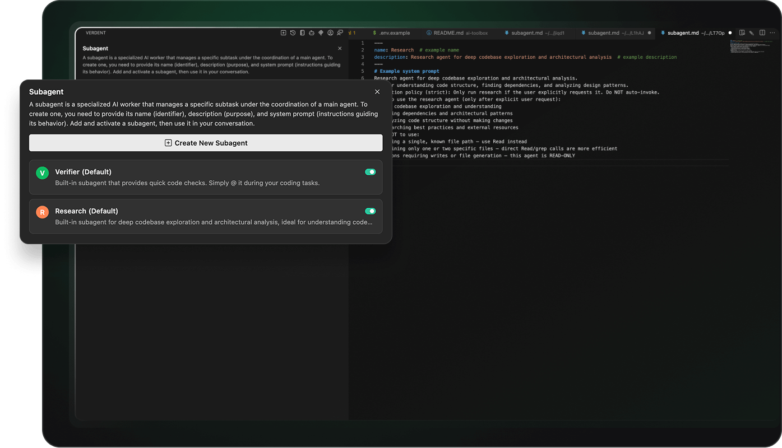Viewport: 782px width, 448px height.
Task: Click the layered diamond icon in Verdent toolbar
Action: click(x=321, y=33)
